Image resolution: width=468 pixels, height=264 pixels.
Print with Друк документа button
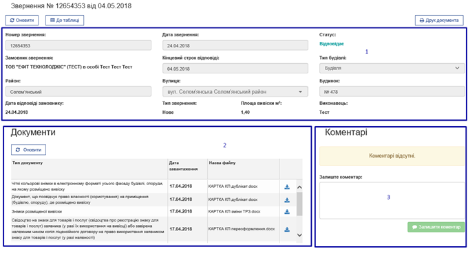(439, 20)
